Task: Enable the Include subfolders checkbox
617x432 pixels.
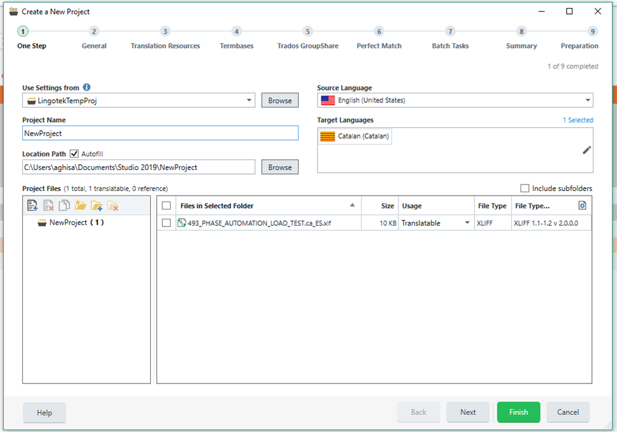Action: pos(524,188)
